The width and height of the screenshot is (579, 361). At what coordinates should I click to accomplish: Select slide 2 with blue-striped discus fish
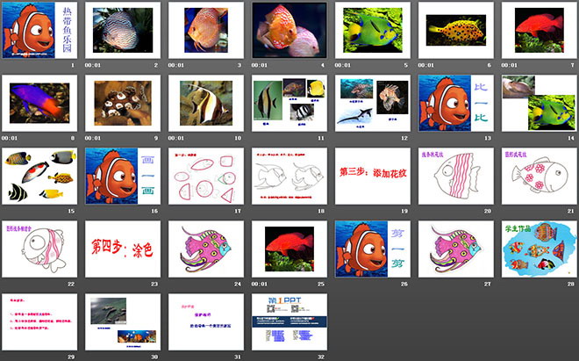[x=123, y=31]
